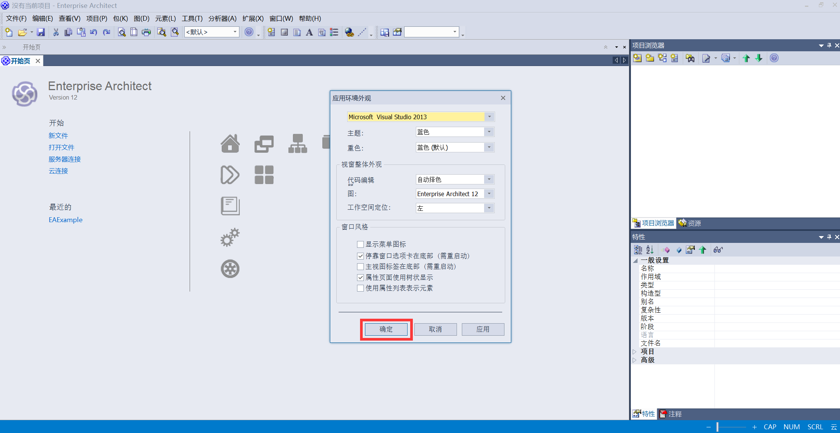
Task: Open the 文件(F) menu
Action: coord(16,18)
